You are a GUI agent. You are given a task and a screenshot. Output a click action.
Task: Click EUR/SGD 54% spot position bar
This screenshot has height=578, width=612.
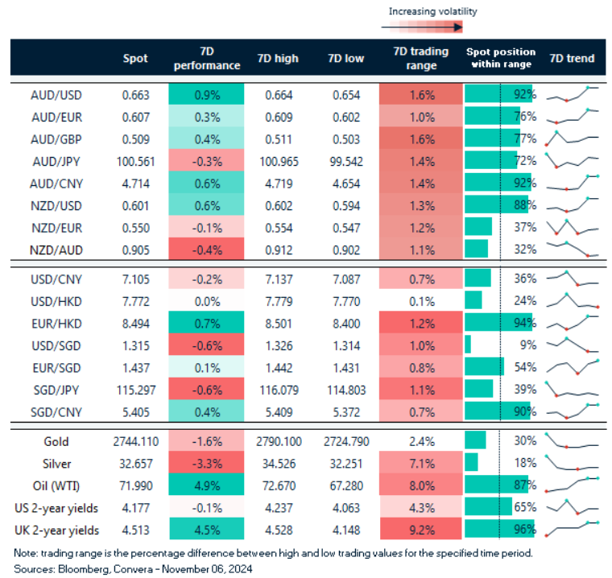pyautogui.click(x=485, y=367)
